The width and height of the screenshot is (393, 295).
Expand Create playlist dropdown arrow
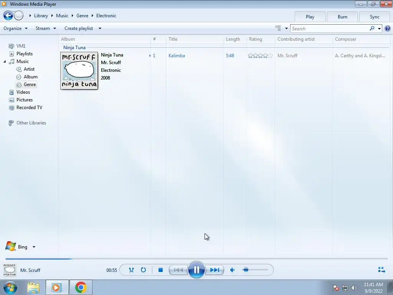coord(100,28)
